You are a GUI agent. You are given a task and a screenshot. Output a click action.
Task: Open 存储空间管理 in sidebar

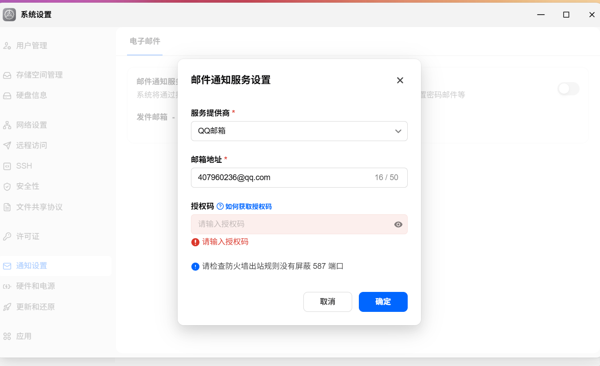pyautogui.click(x=56, y=75)
